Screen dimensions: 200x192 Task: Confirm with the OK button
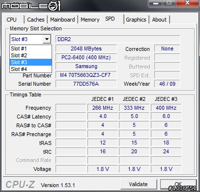[178, 184]
